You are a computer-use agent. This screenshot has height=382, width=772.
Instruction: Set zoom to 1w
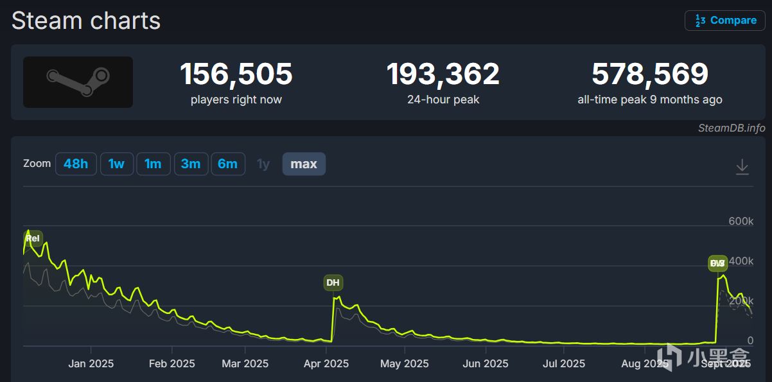116,164
